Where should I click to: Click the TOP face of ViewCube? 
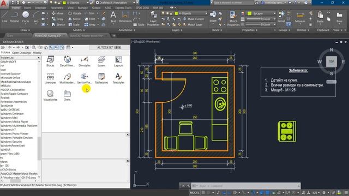click(x=332, y=62)
